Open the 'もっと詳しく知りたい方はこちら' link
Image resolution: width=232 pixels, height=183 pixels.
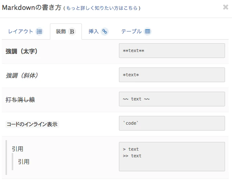[x=102, y=8]
